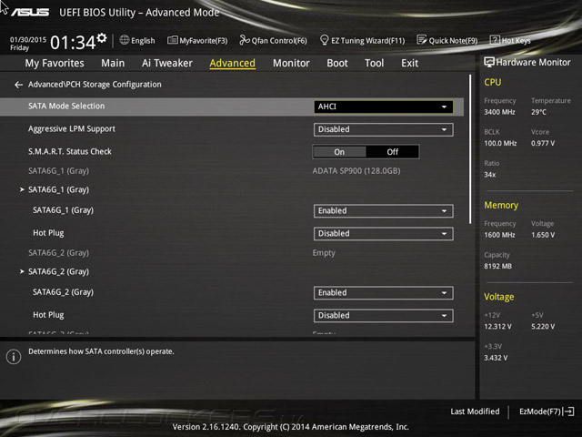
Task: Click Advanced\PCH Storage Configuration breadcrumb text
Action: click(95, 85)
